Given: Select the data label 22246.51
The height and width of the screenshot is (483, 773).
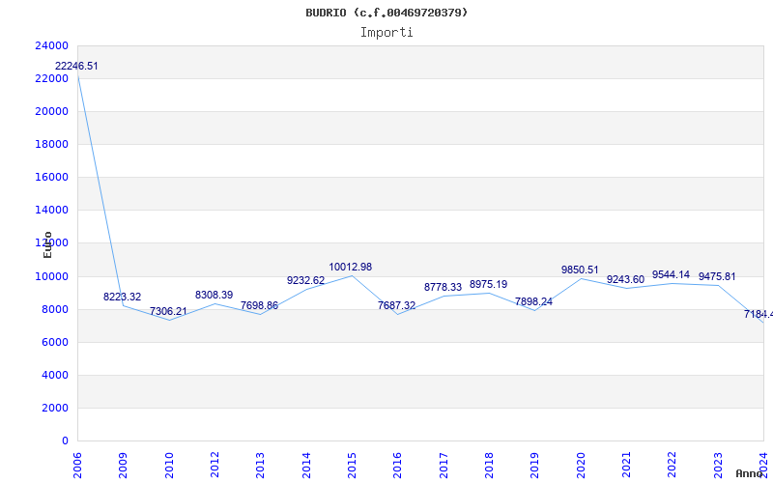Looking at the screenshot, I should [x=76, y=66].
